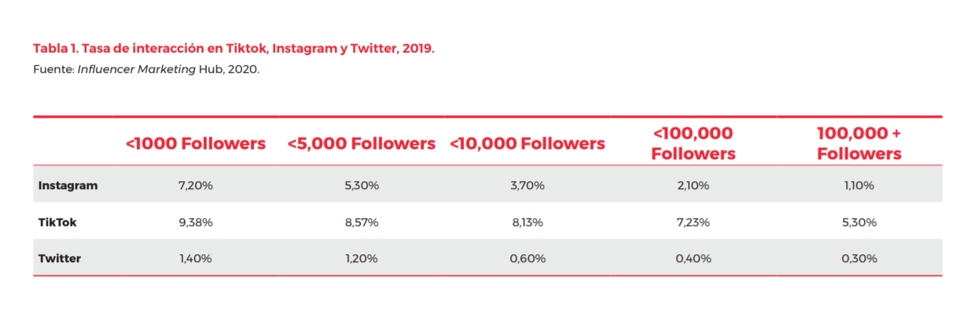Select the "<5,000 Followers" column header

361,144
